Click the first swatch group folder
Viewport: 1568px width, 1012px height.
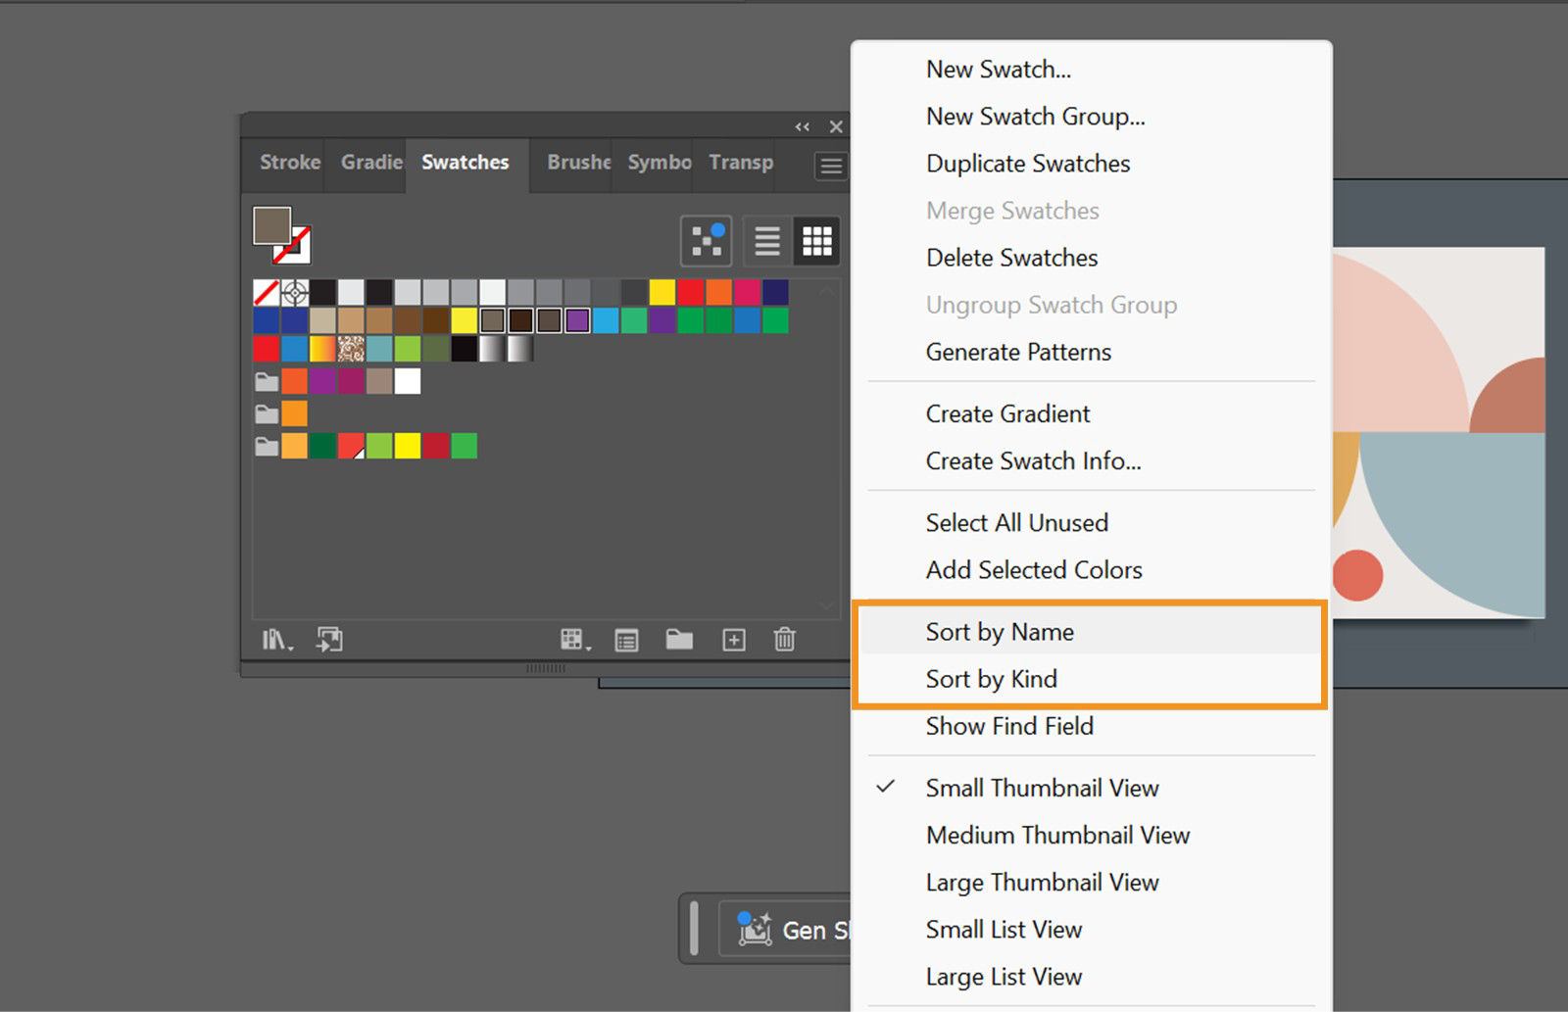pos(266,381)
